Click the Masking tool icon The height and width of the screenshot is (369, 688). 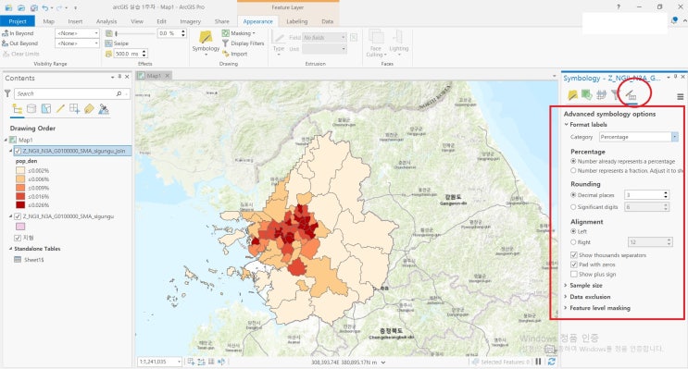(x=226, y=33)
